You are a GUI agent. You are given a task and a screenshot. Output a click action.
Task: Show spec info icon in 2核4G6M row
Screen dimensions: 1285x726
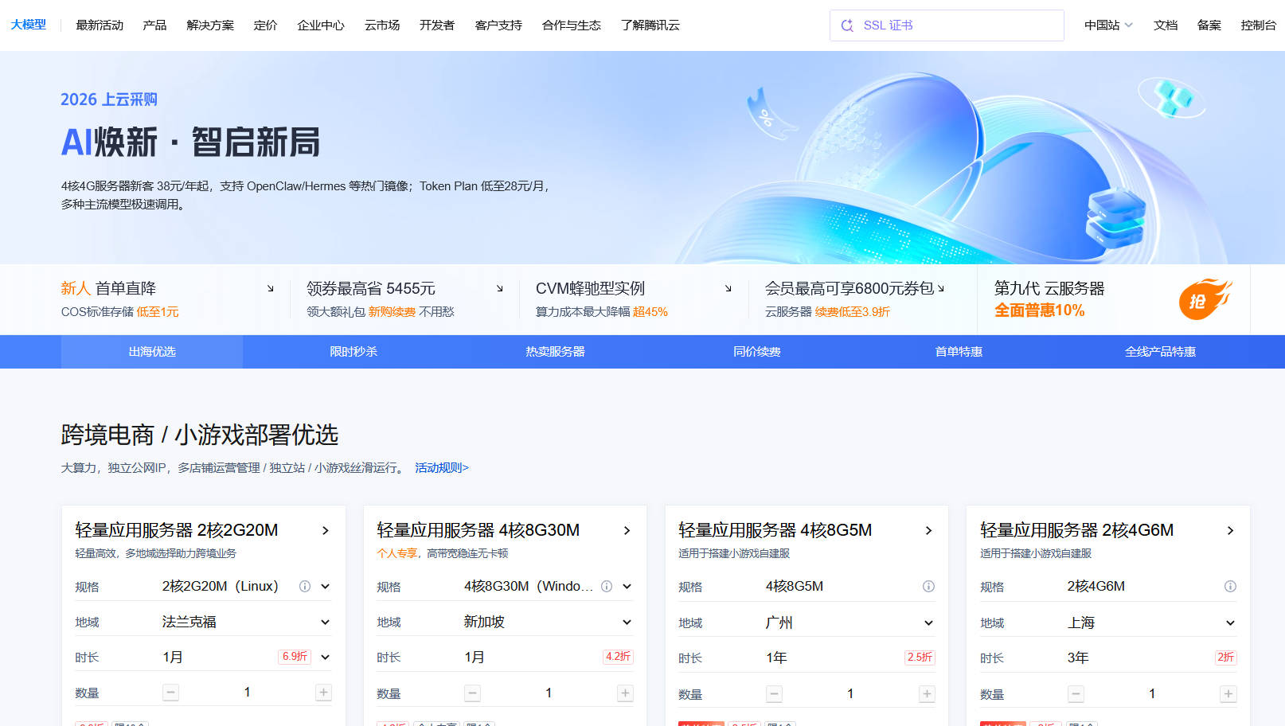1230,587
